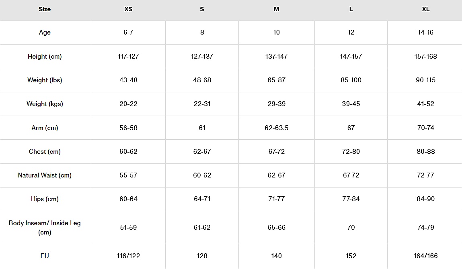Click the 64-71 hips cell
Image resolution: width=462 pixels, height=269 pixels.
[x=202, y=199]
